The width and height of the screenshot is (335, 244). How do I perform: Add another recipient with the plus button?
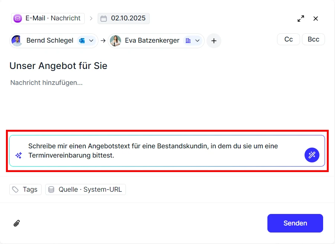[214, 41]
